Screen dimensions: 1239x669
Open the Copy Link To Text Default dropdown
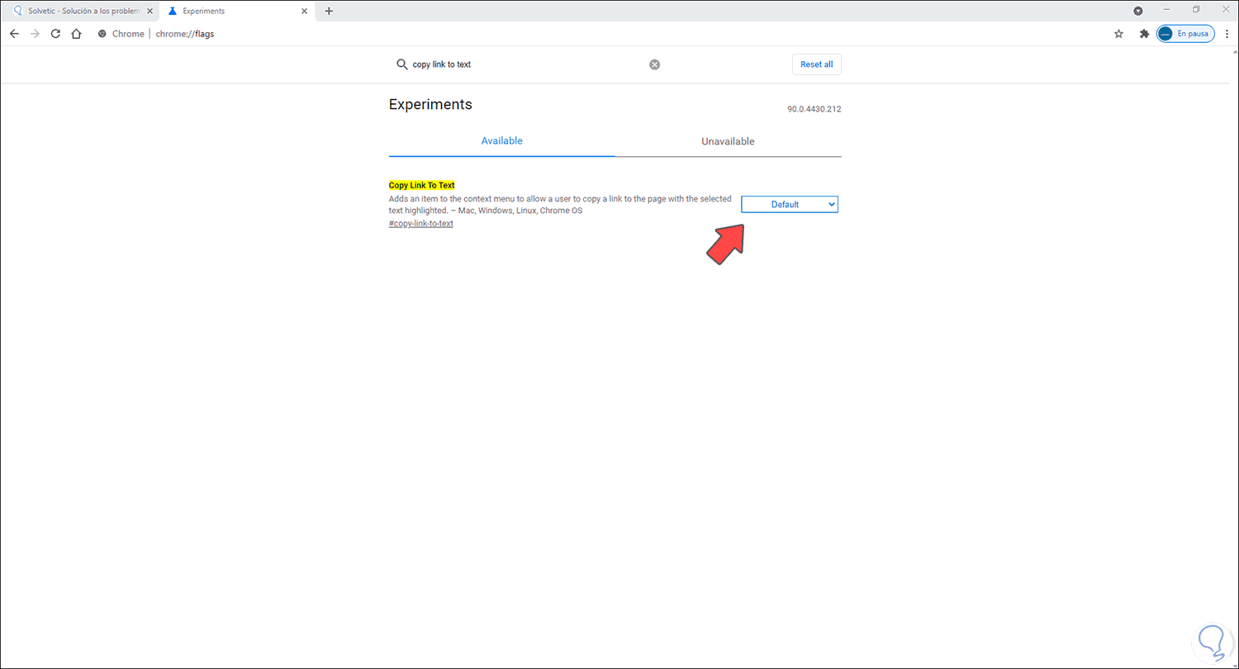coord(790,204)
